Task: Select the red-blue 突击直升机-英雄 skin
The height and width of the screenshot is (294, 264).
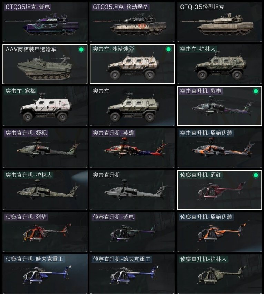Action: [x=132, y=148]
